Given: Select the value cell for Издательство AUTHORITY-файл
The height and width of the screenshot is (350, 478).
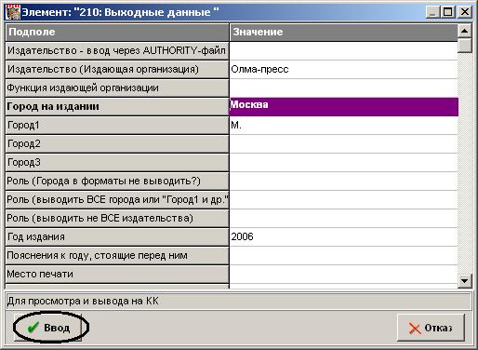Looking at the screenshot, I should pos(343,50).
